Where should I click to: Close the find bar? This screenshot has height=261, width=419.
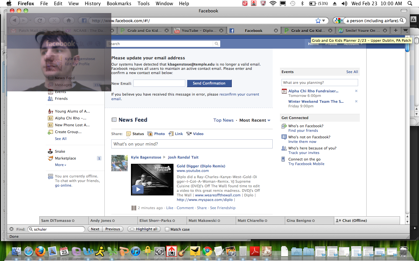11,229
